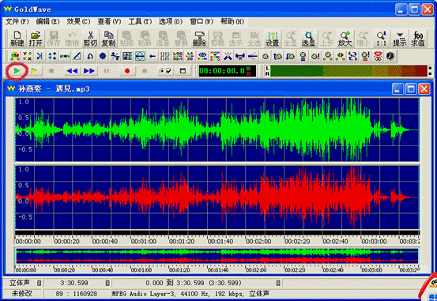Click the red record button
The width and height of the screenshot is (437, 301).
pyautogui.click(x=127, y=71)
